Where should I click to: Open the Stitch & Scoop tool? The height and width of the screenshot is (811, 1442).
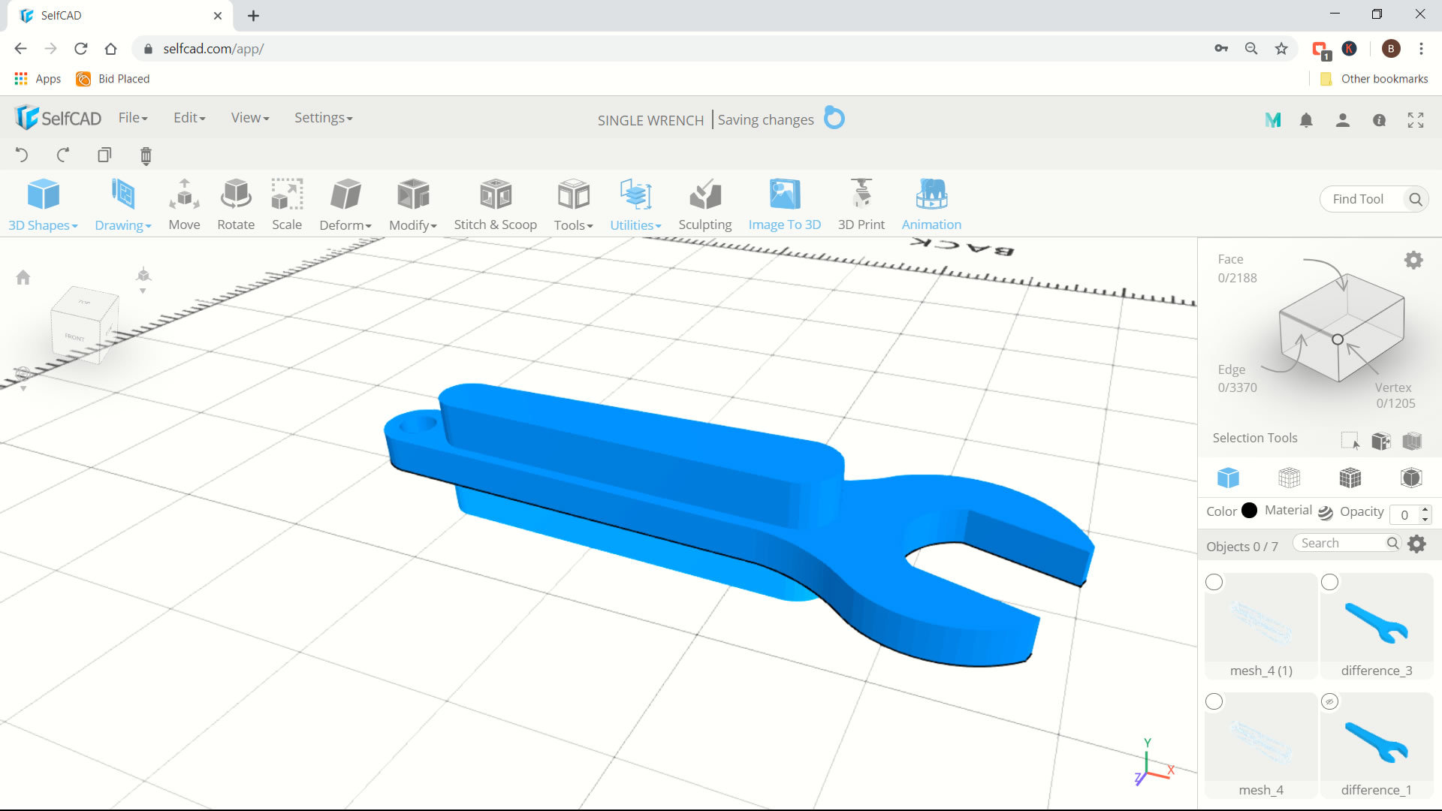(x=495, y=204)
